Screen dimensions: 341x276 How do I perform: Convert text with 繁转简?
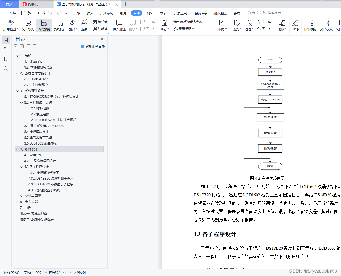[100, 22]
